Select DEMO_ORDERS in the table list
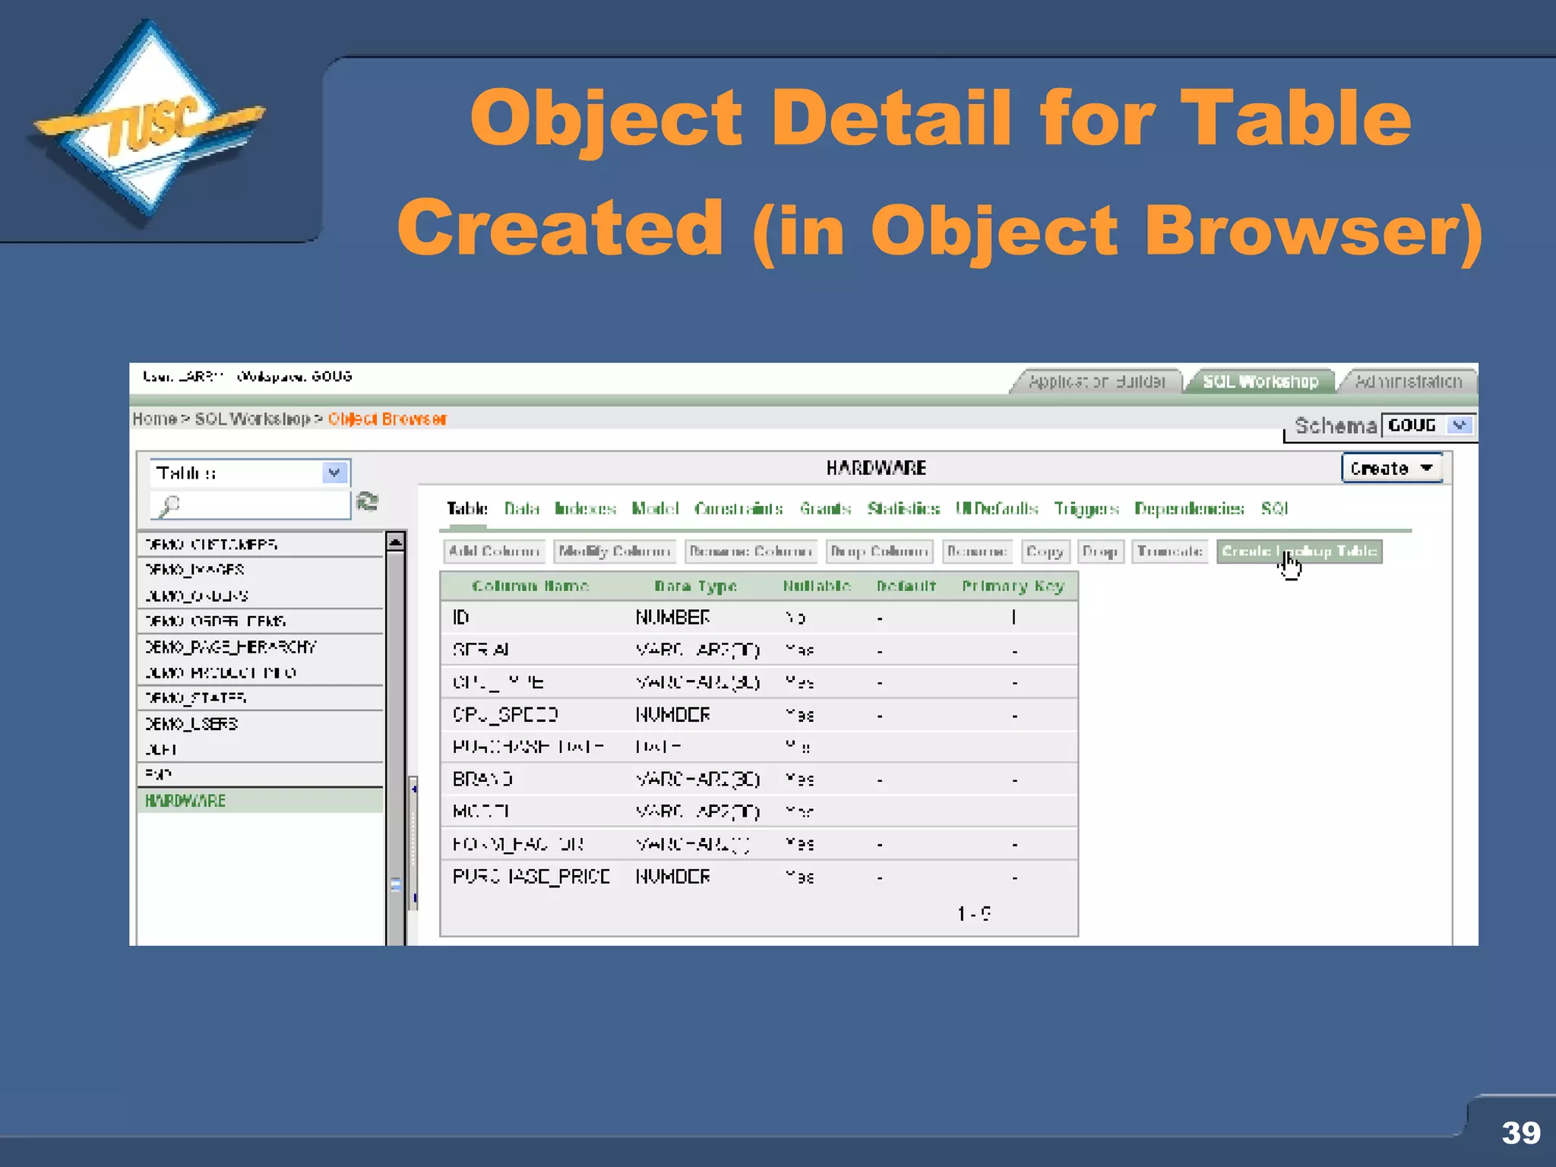 [x=261, y=596]
